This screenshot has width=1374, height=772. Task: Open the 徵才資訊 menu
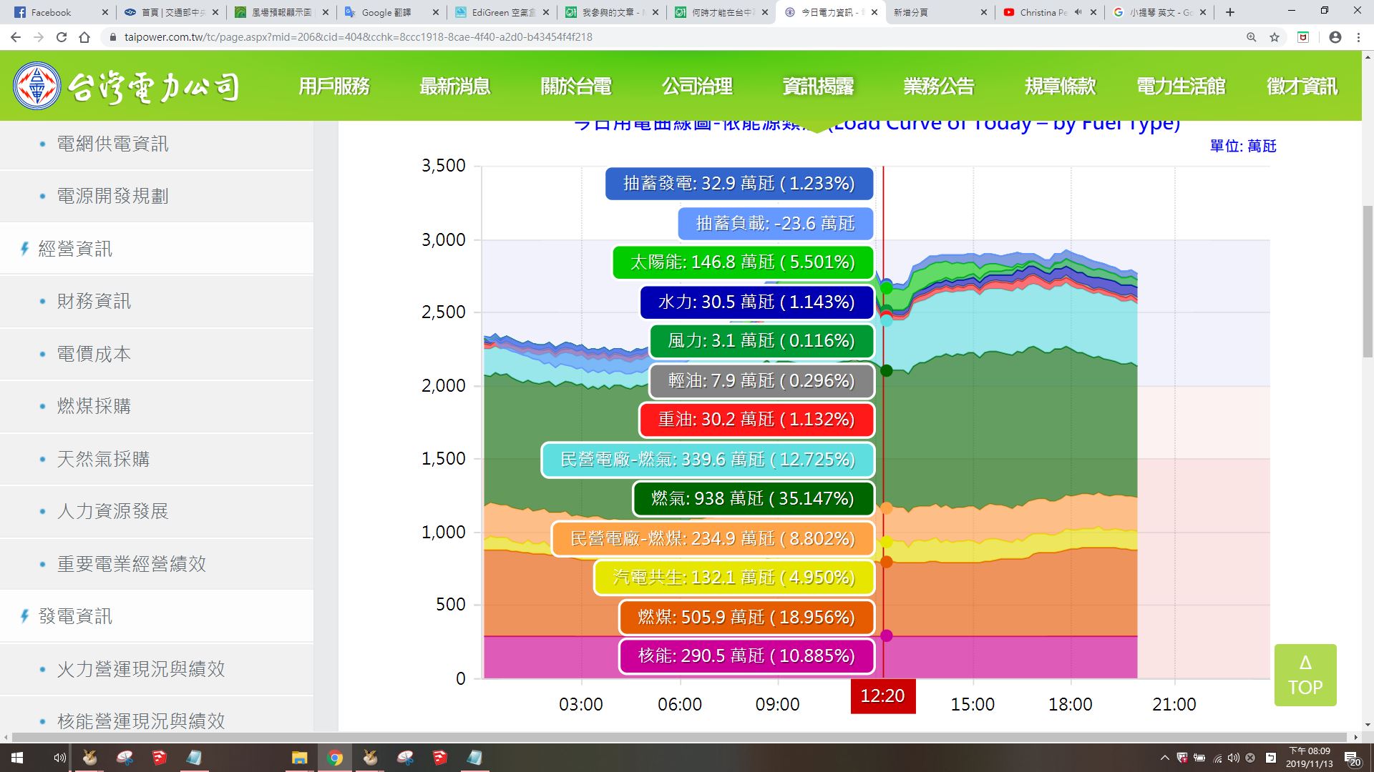[x=1302, y=86]
